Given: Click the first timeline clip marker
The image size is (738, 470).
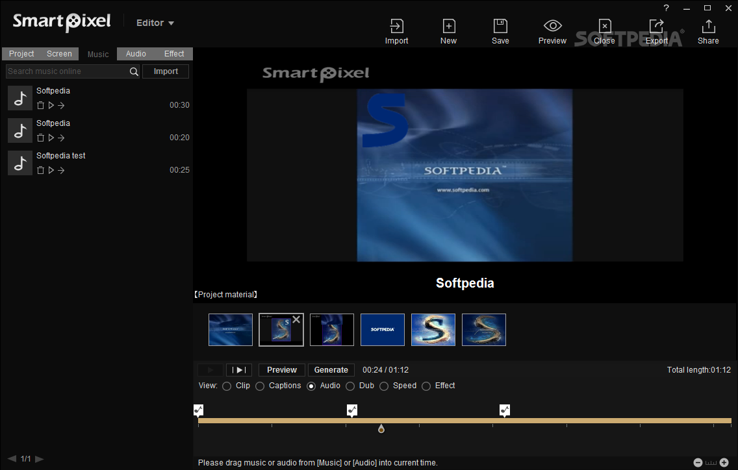Looking at the screenshot, I should [199, 410].
